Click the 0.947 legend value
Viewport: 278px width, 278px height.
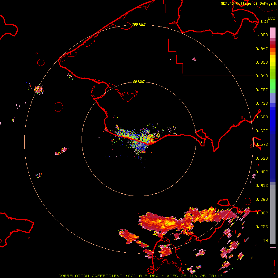[262, 48]
